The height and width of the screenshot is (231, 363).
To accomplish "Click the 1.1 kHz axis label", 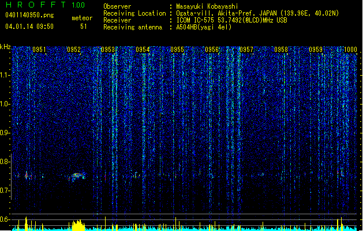I will (x=5, y=75).
